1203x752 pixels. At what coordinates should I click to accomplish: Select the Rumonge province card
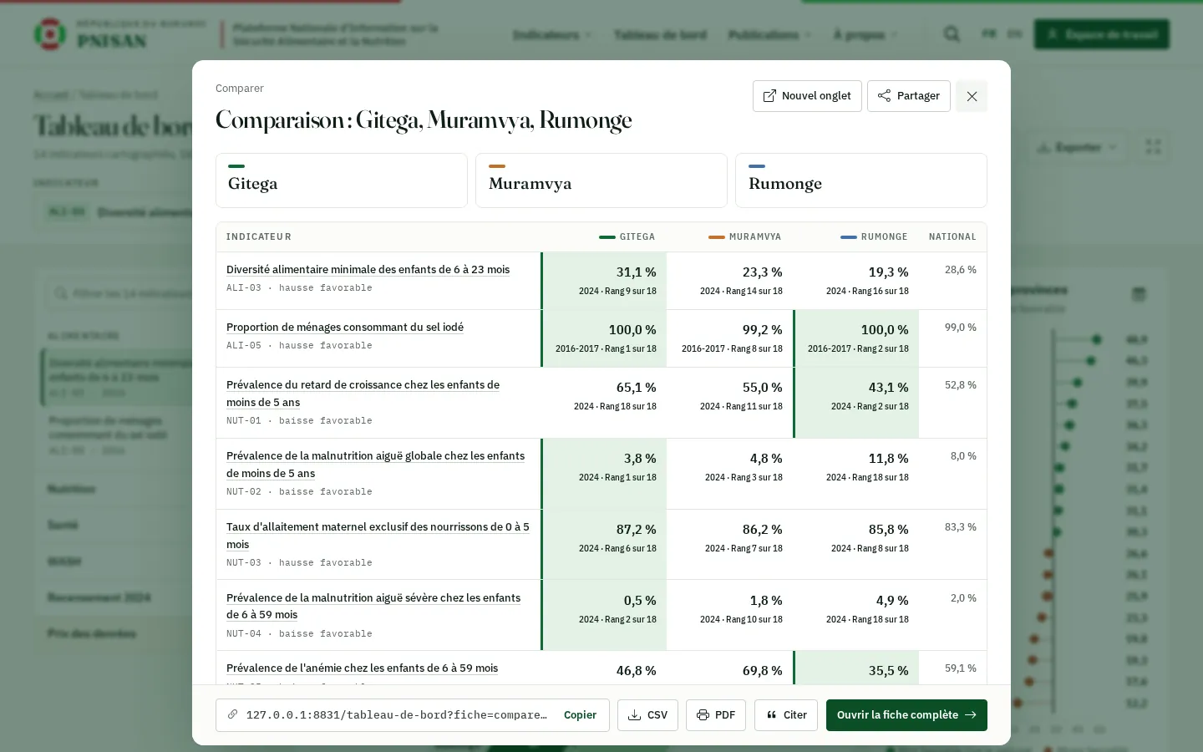click(861, 180)
